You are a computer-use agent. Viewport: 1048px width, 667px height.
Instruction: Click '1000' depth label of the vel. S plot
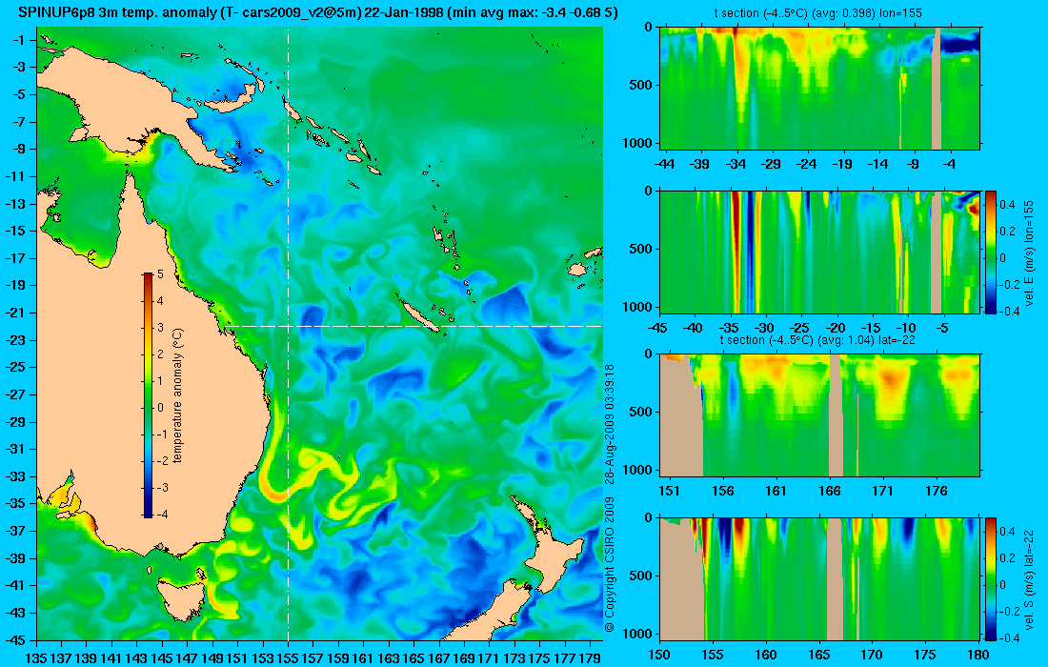point(639,634)
